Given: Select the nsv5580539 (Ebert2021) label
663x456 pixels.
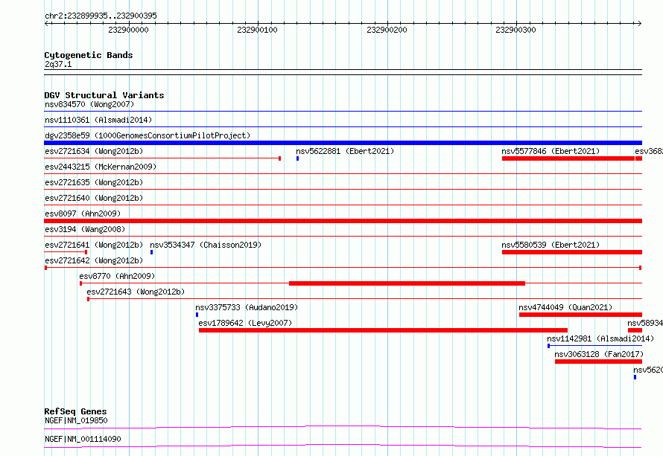Looking at the screenshot, I should (551, 245).
